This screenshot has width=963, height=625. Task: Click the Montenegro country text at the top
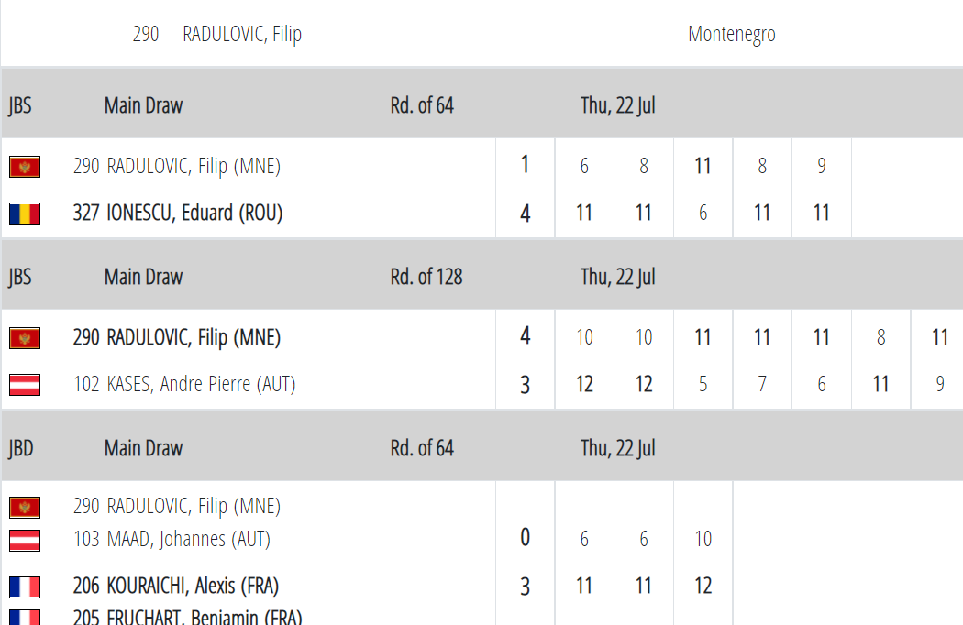tap(731, 35)
